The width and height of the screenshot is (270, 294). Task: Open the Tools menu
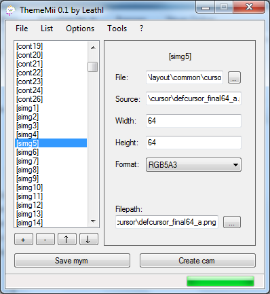coord(117,29)
